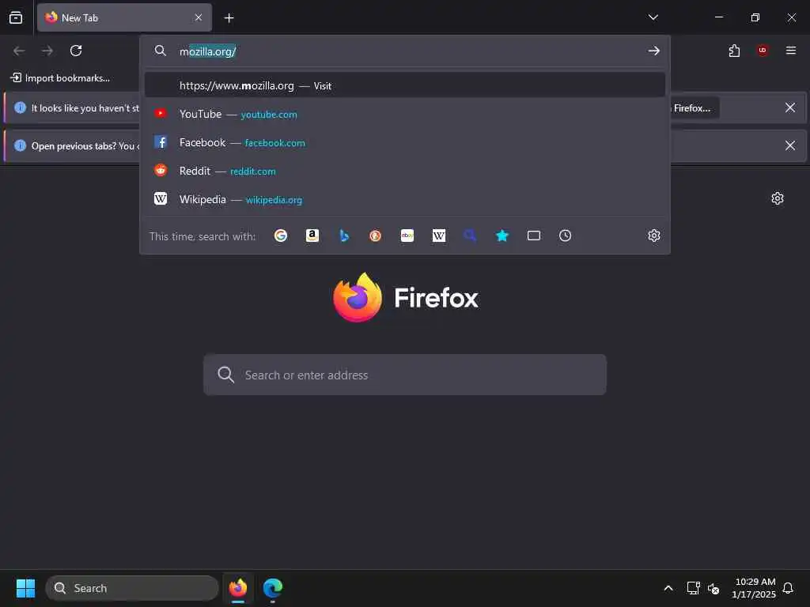Open clock showing 10:29 AM
Image resolution: width=810 pixels, height=607 pixels.
(754, 588)
